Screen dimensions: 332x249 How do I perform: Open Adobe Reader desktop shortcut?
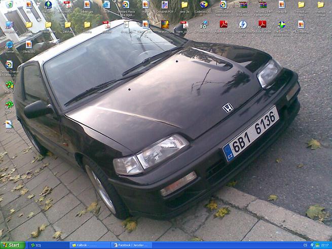point(262,25)
